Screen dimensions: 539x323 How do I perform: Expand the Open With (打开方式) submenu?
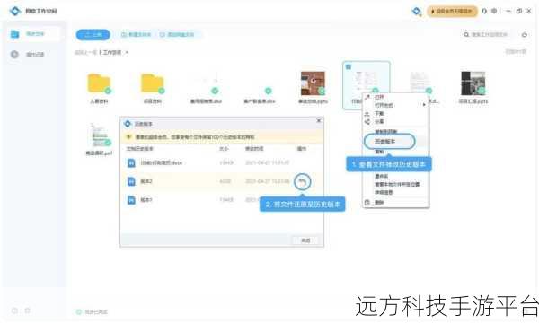395,105
